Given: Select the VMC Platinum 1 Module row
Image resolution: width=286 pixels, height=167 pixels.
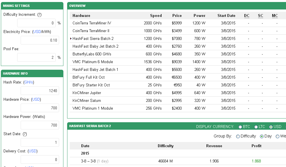Looking at the screenshot, I should (178, 108).
